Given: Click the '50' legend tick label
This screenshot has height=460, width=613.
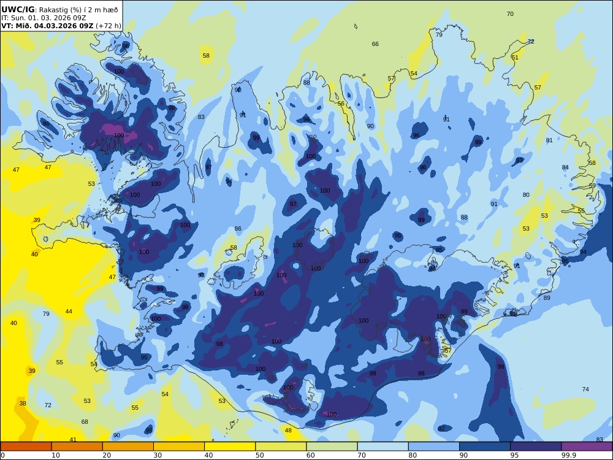Looking at the screenshot, I should pos(259,455).
